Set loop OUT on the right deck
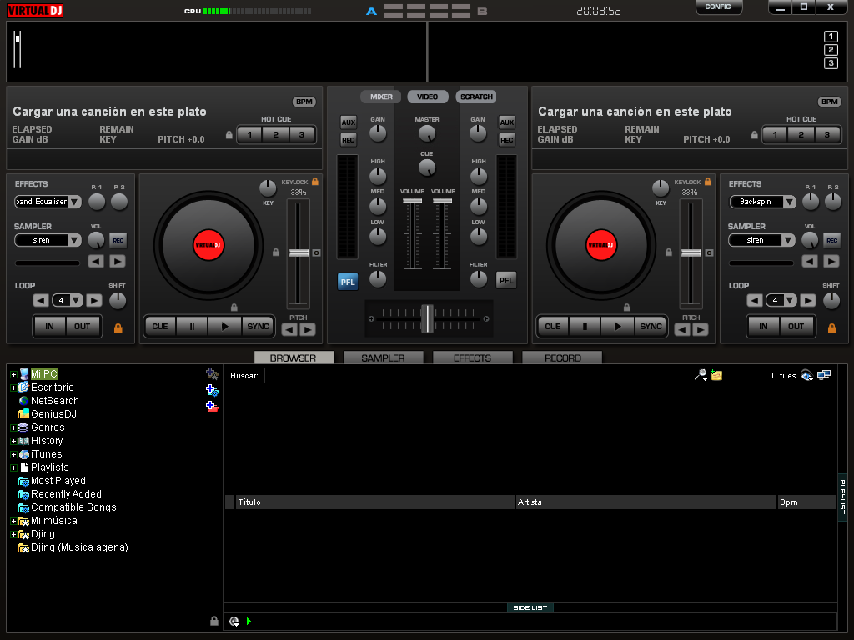Screen dimensions: 854x640 click(796, 327)
